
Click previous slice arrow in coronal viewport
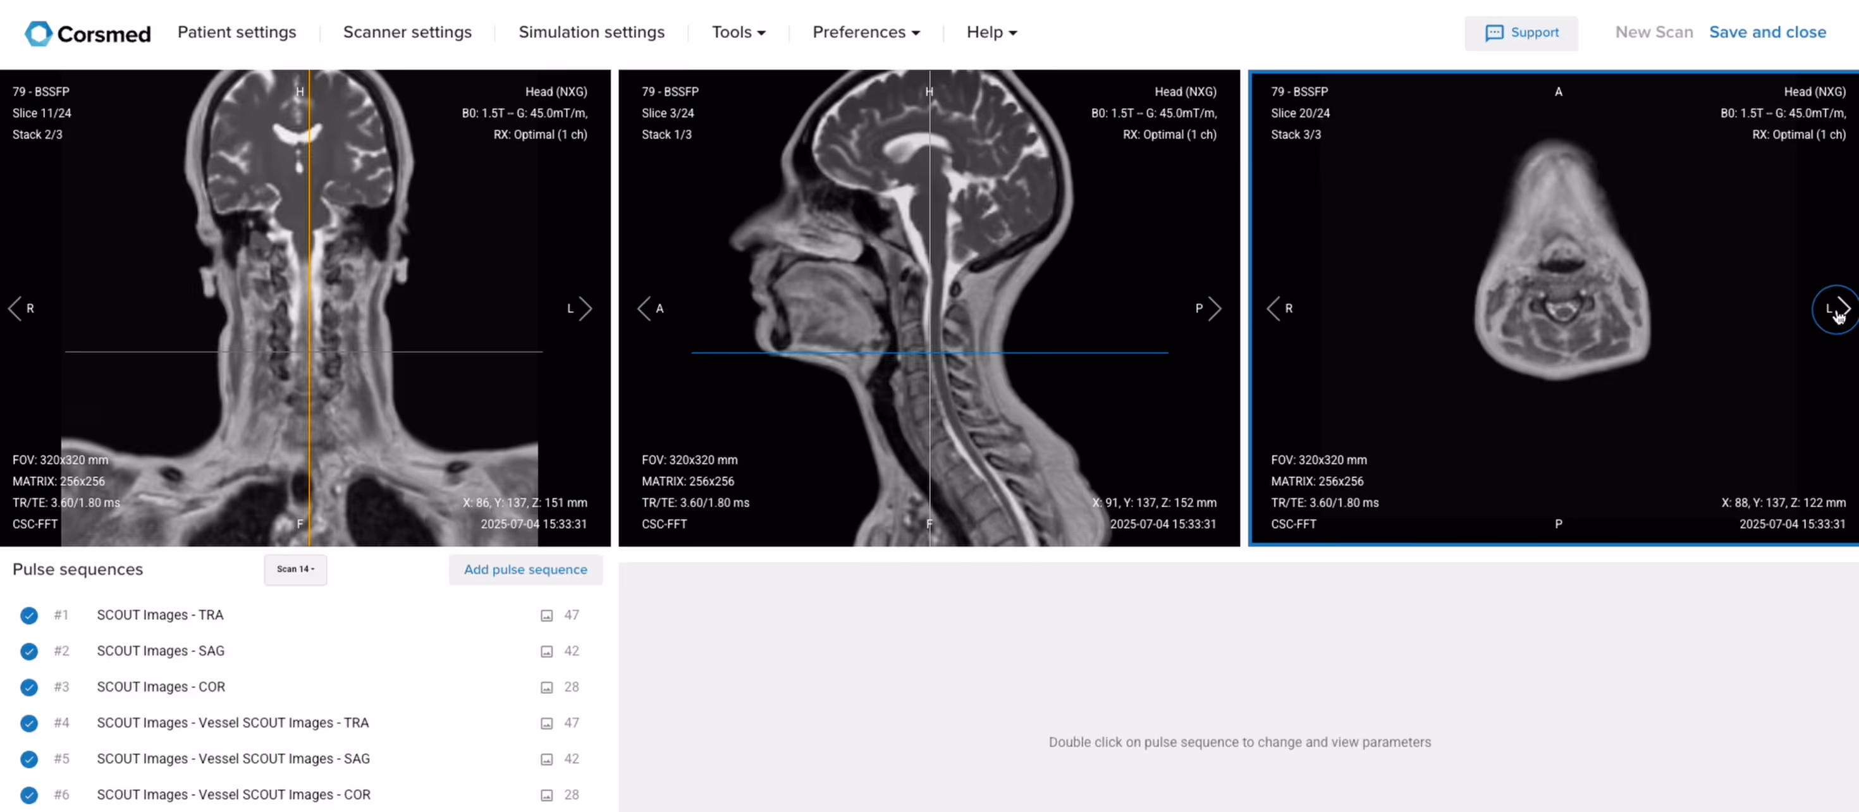[x=15, y=308]
